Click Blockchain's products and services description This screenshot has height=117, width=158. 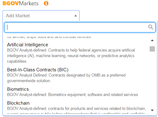[x=77, y=108]
